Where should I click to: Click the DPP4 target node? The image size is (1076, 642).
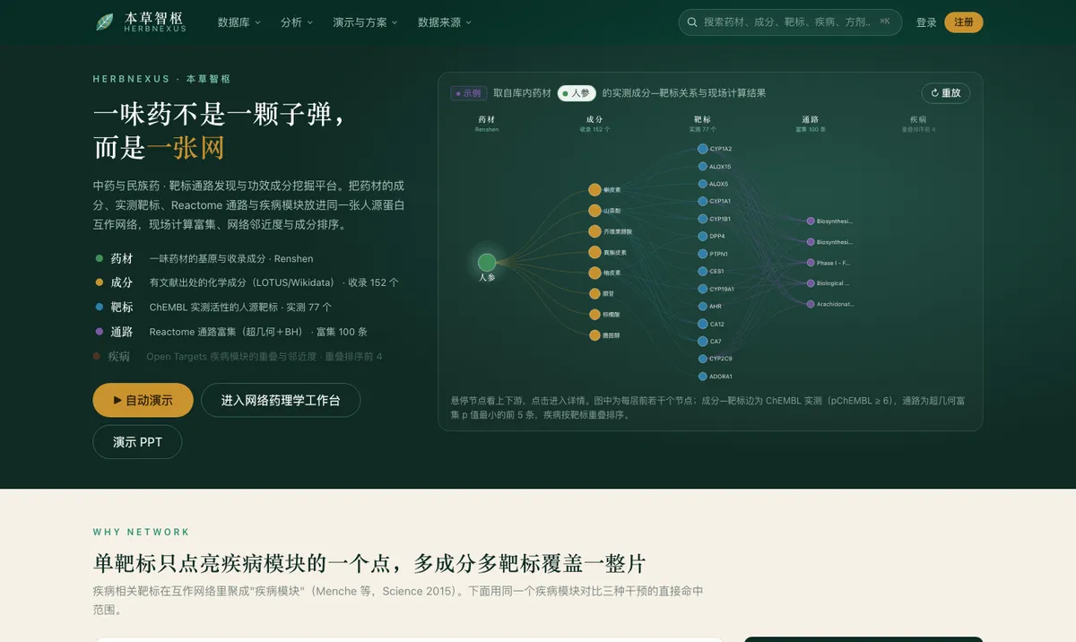click(x=703, y=237)
